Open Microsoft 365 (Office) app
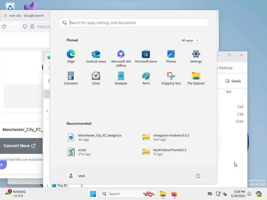This screenshot has height=200, width=267. click(121, 59)
